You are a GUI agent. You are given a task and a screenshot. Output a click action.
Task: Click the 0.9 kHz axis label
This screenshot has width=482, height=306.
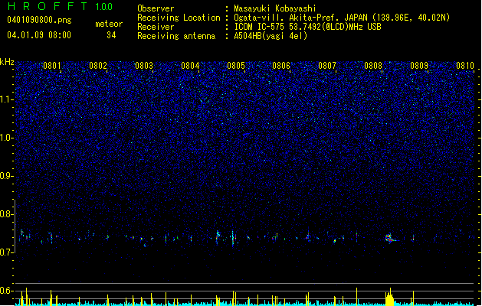click(x=7, y=176)
